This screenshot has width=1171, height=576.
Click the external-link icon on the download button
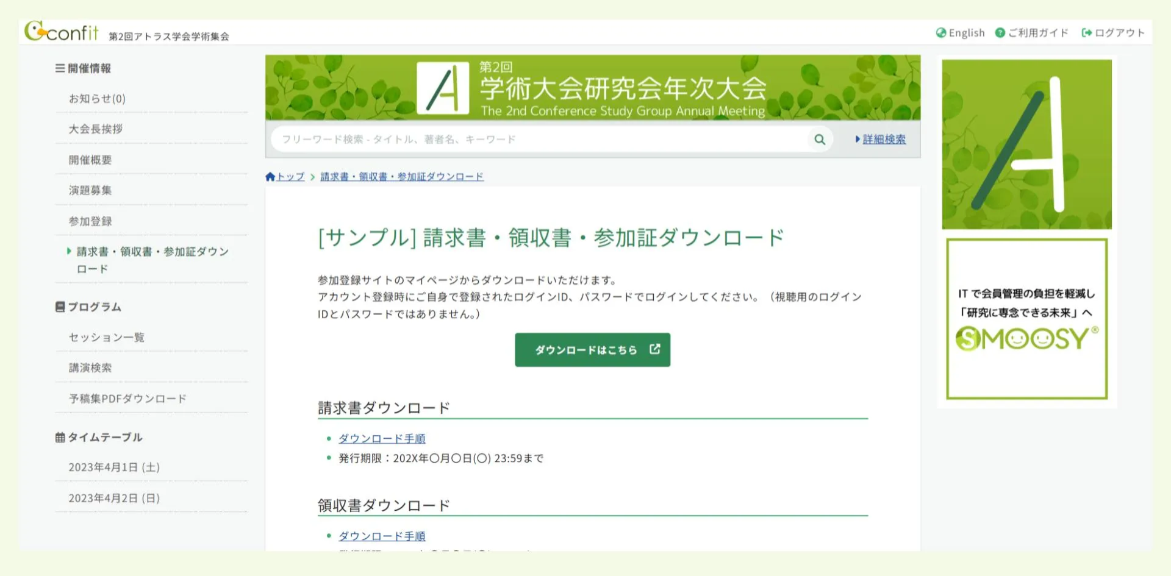click(655, 349)
